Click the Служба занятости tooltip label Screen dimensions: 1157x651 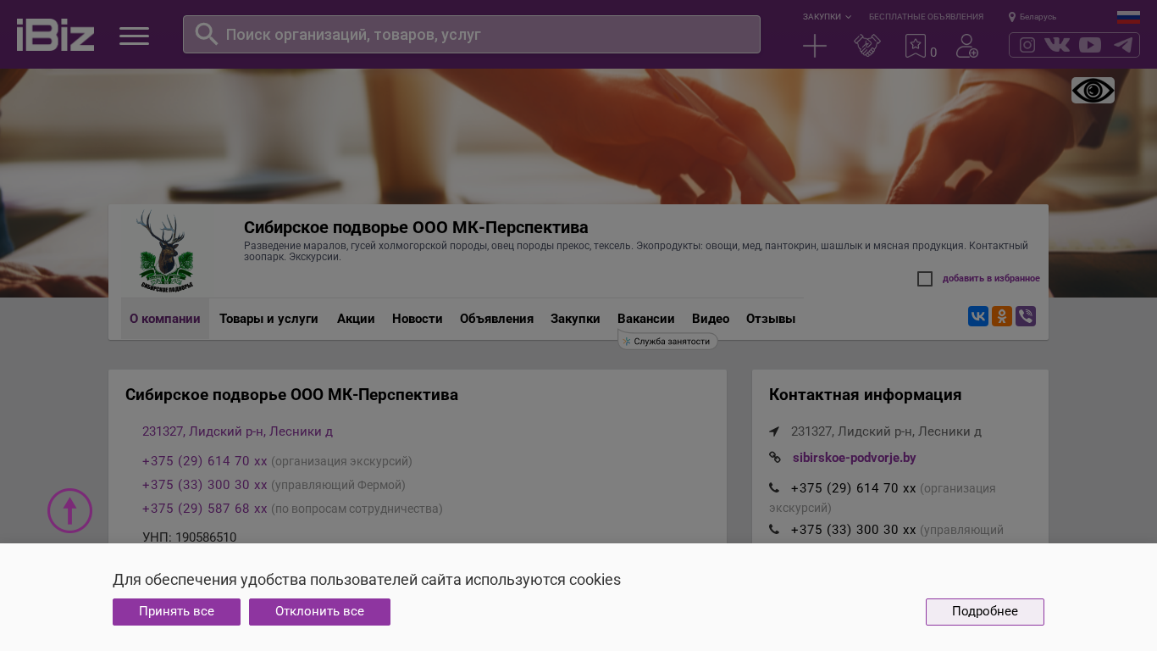tap(668, 341)
